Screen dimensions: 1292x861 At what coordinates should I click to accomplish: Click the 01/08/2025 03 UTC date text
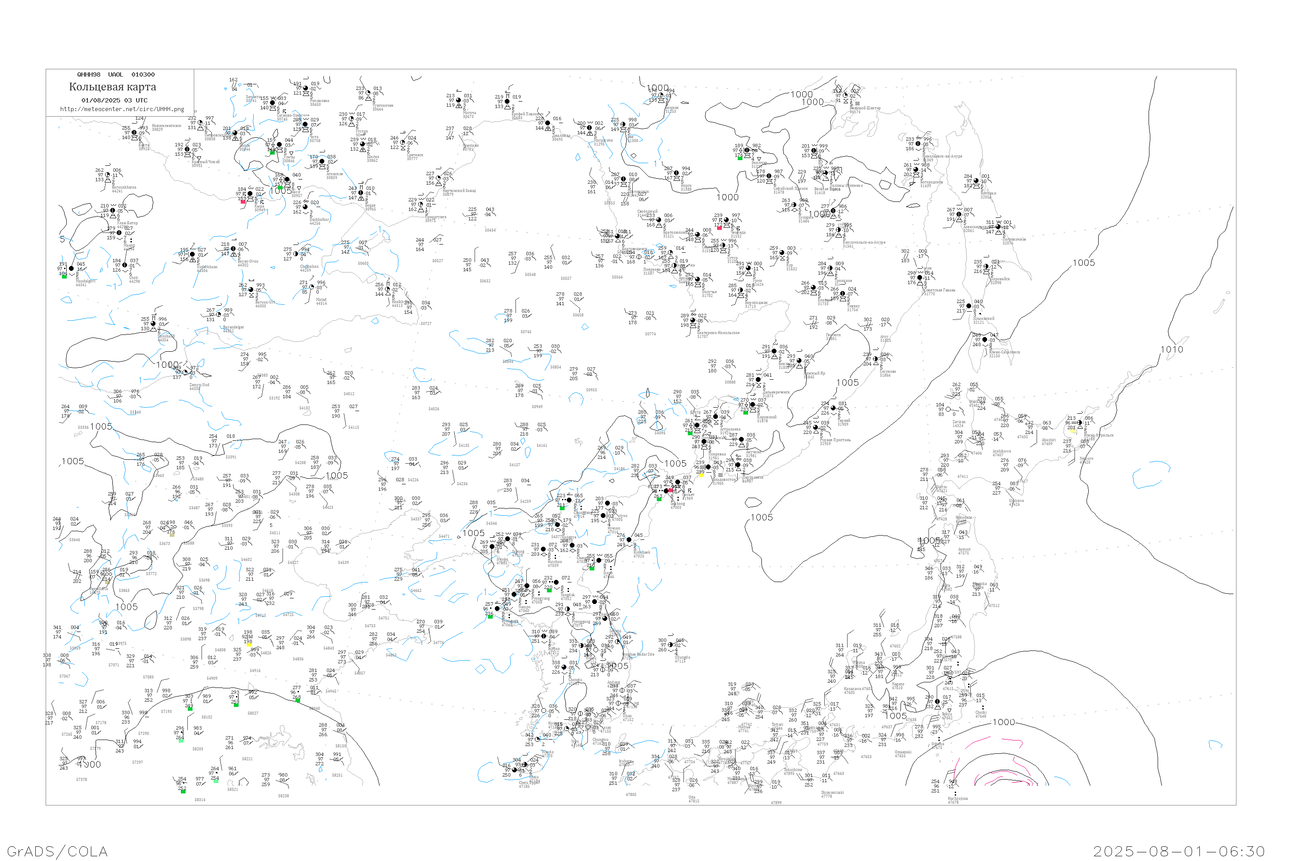[114, 100]
